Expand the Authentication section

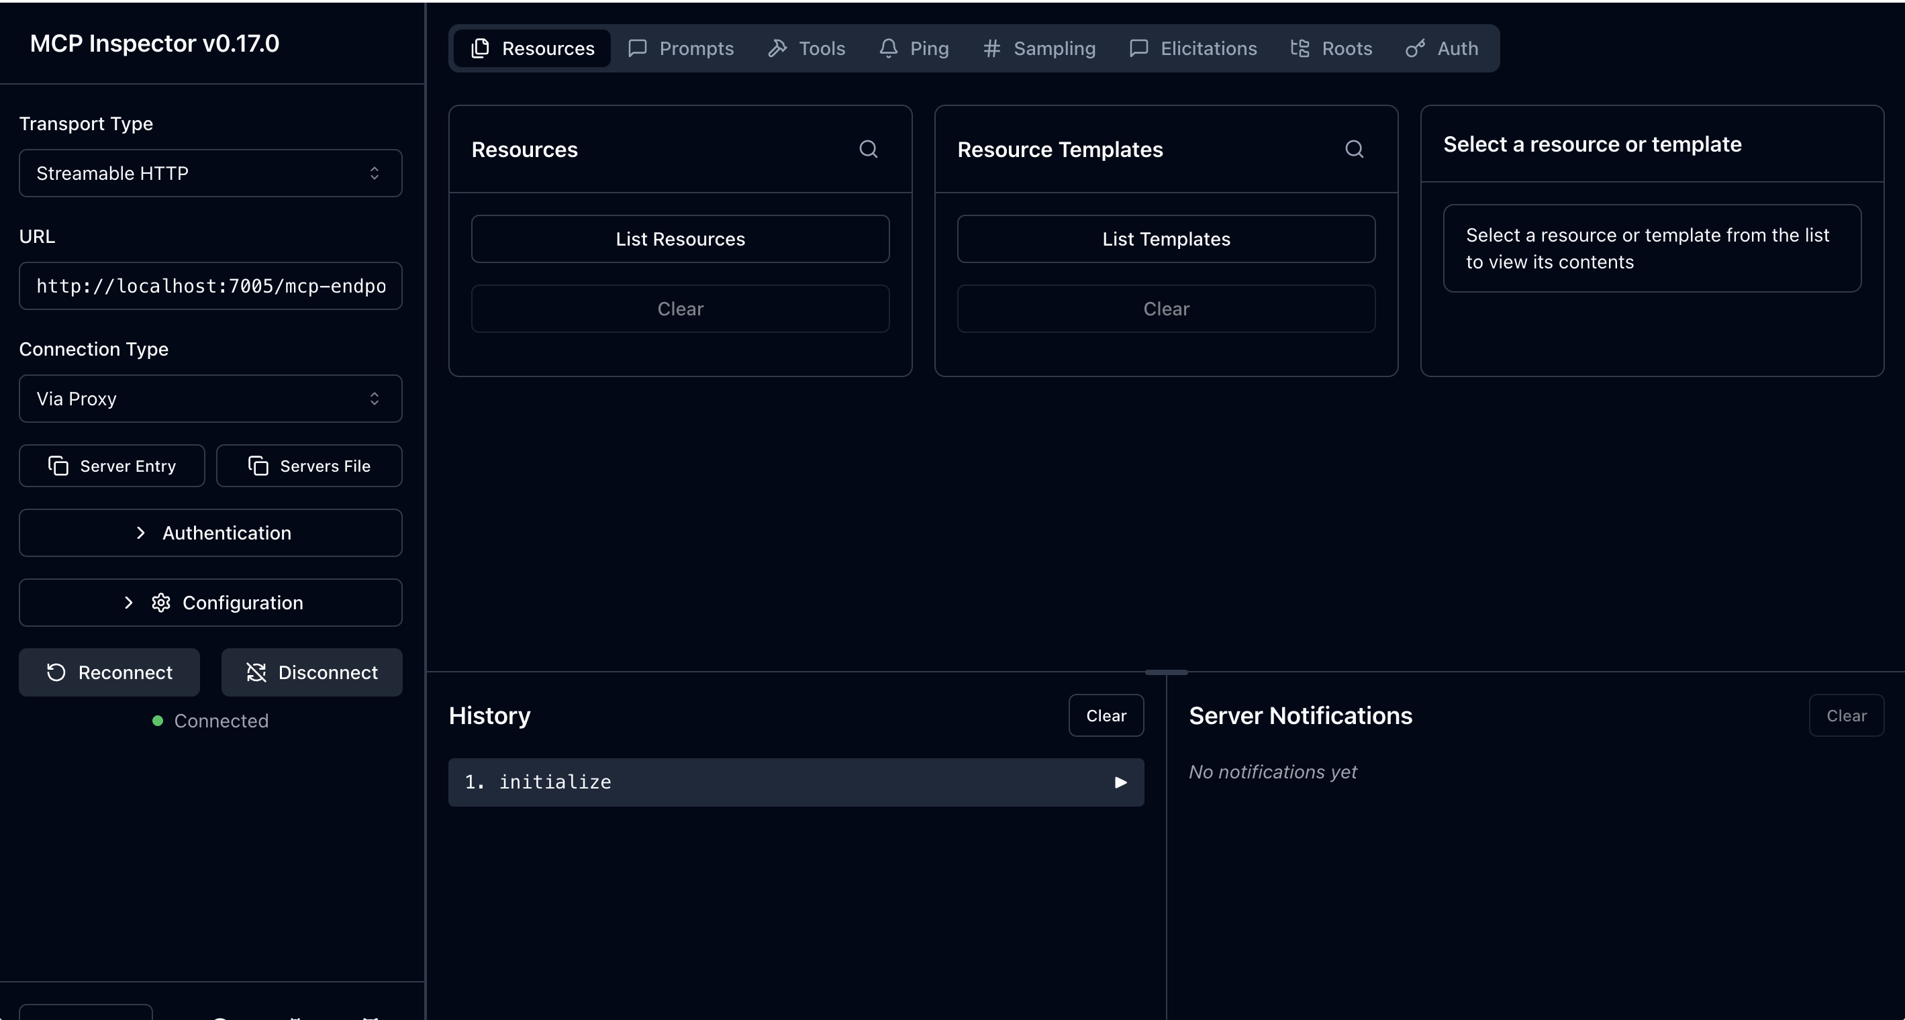point(210,533)
